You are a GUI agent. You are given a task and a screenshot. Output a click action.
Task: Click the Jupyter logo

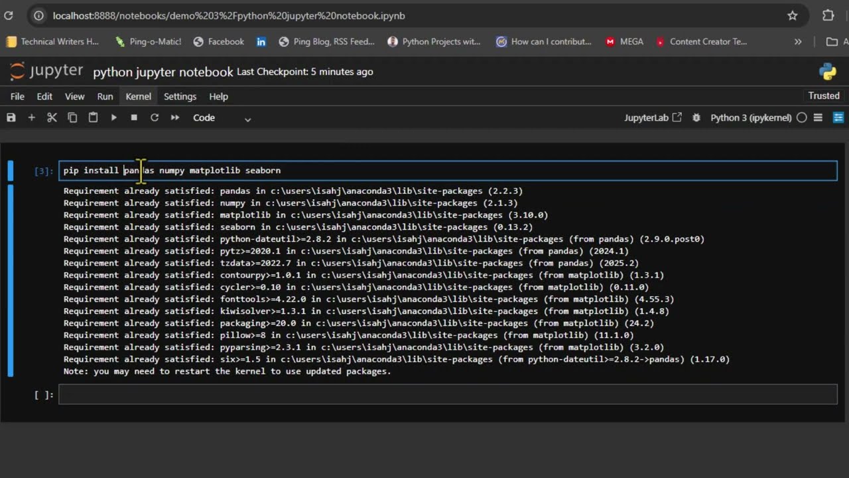(x=46, y=71)
